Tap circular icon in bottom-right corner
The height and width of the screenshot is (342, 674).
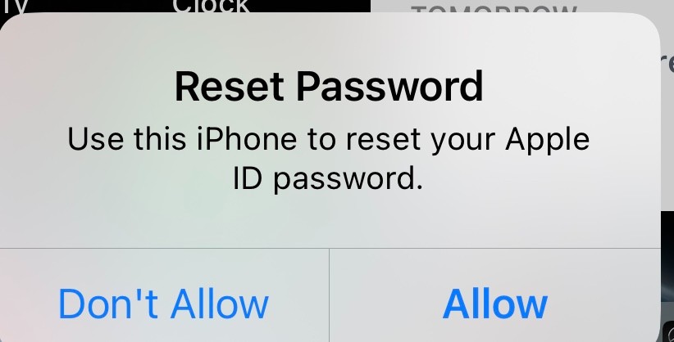(669, 332)
